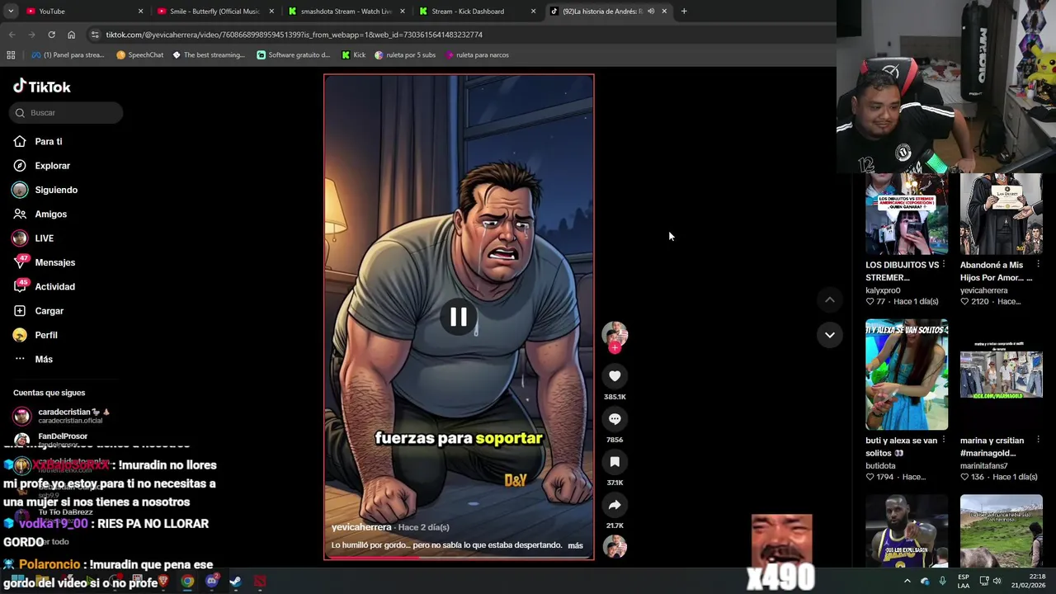Mute the TikTok tab audio icon
The image size is (1056, 594).
tap(651, 12)
